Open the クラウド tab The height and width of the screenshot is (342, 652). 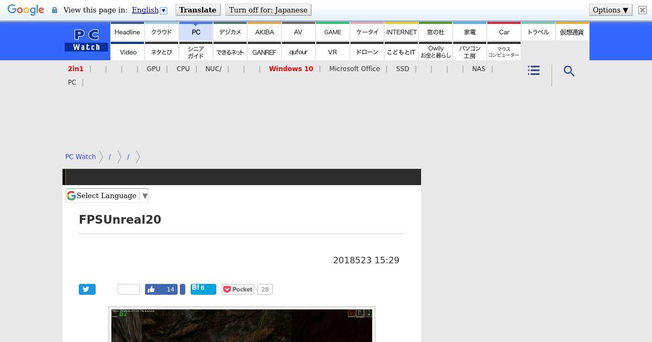(161, 32)
